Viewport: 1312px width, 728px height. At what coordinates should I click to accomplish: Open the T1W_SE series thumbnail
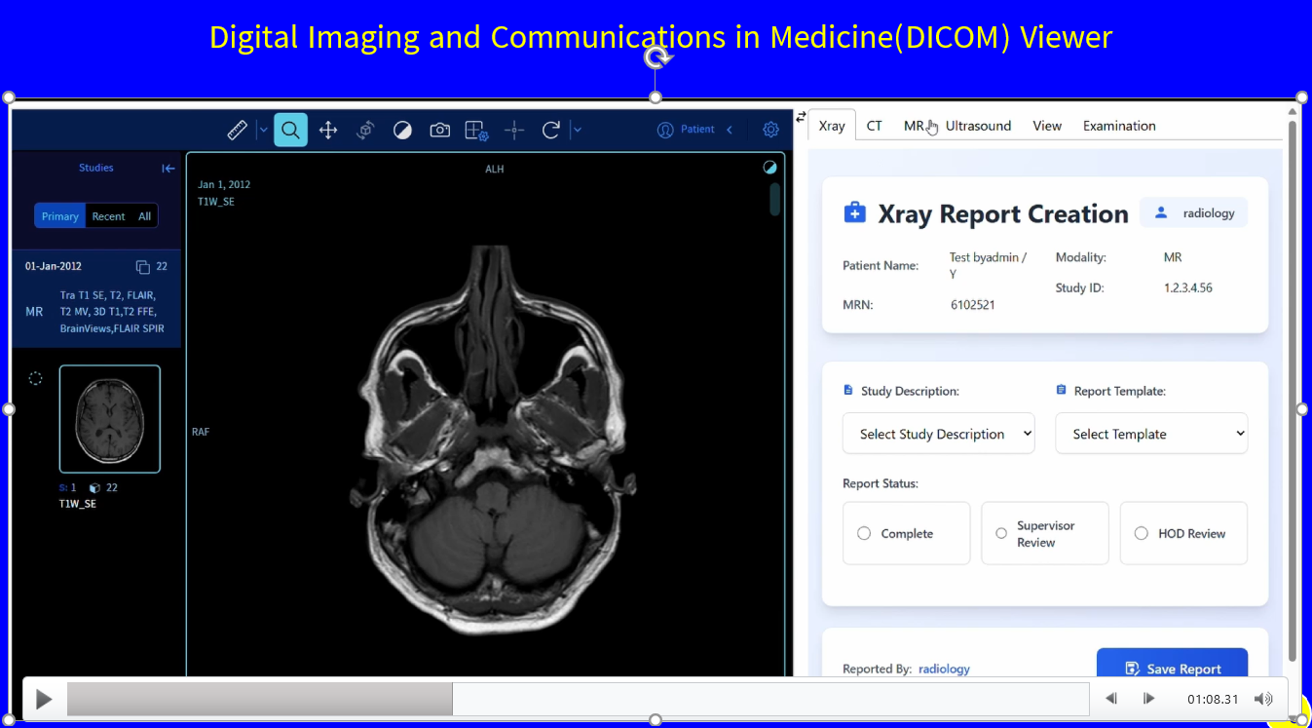[x=110, y=419]
